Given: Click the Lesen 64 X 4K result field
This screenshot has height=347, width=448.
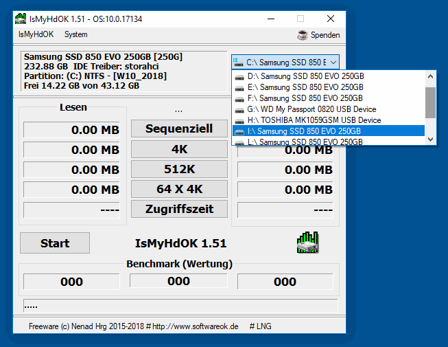Looking at the screenshot, I should click(71, 190).
